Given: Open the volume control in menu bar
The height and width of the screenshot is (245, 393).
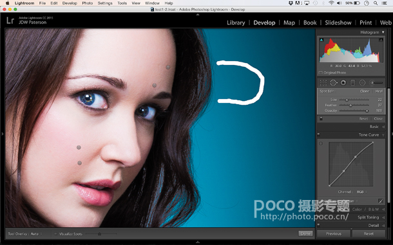Looking at the screenshot, I should pos(339,3).
